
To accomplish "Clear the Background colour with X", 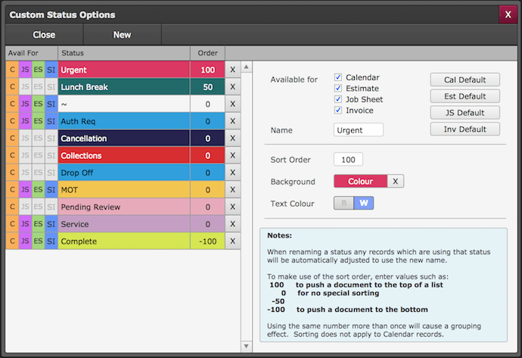I will point(396,182).
